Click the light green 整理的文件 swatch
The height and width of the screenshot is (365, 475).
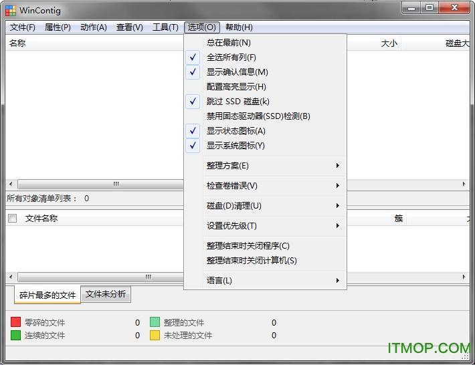155,322
